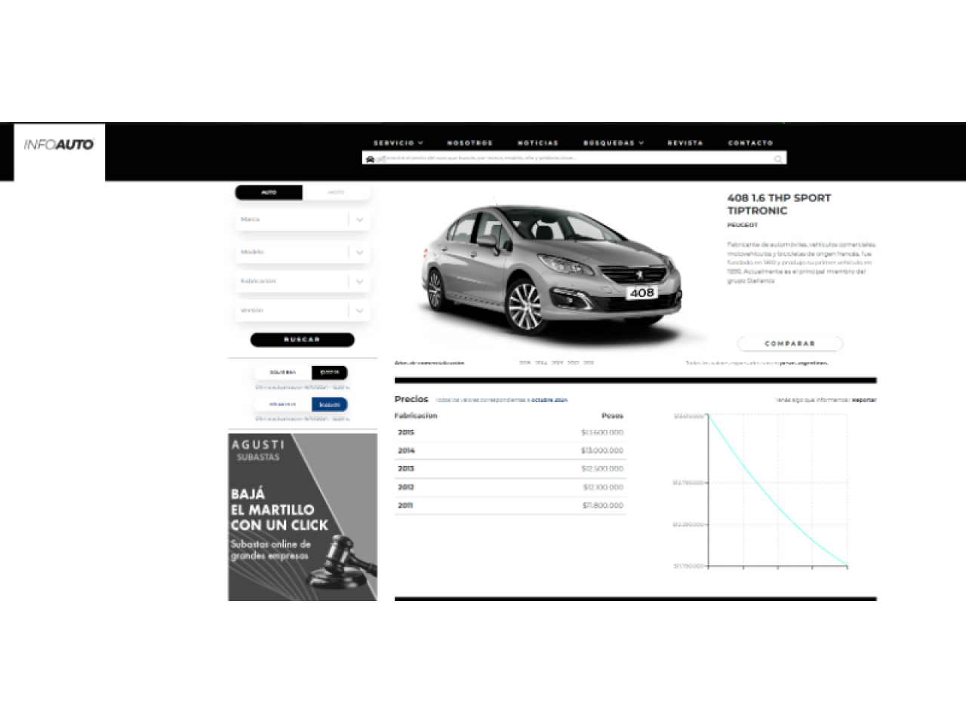Select the Auto toggle tab
Image resolution: width=966 pixels, height=724 pixels.
pyautogui.click(x=269, y=192)
